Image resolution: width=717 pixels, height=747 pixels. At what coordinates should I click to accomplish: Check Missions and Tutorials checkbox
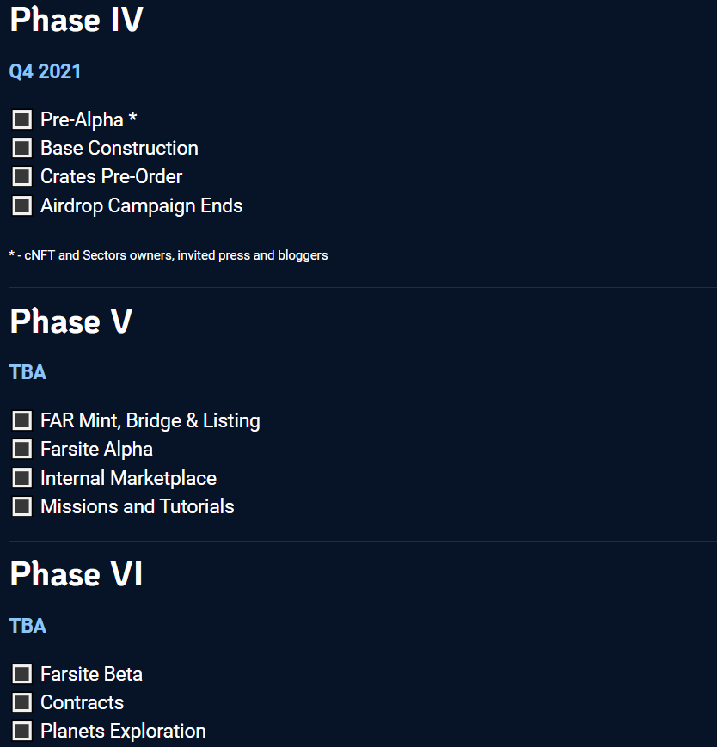(21, 507)
